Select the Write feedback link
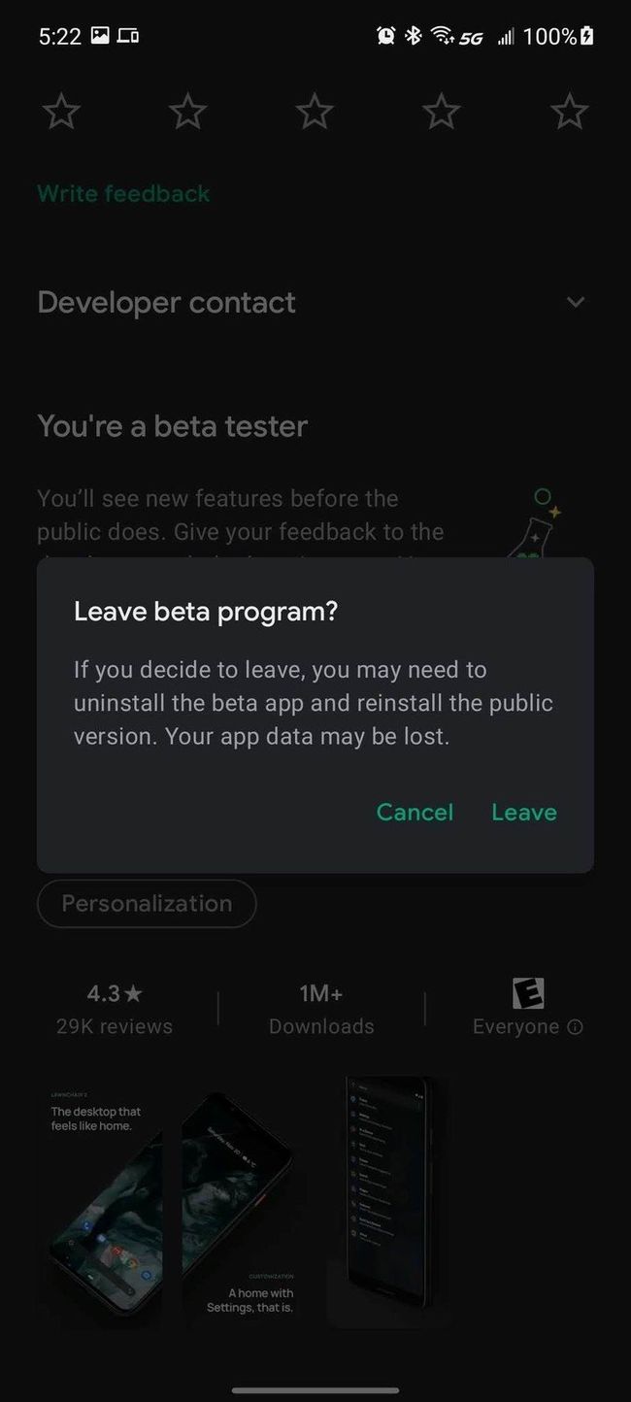 (123, 193)
